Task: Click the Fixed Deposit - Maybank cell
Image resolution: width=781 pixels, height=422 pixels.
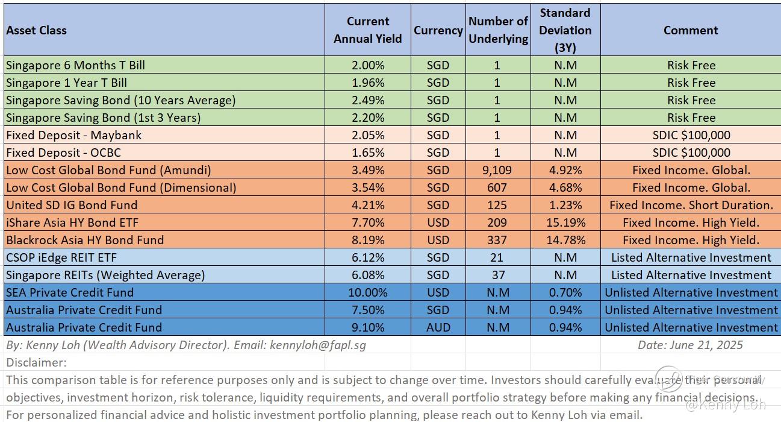Action: [74, 135]
